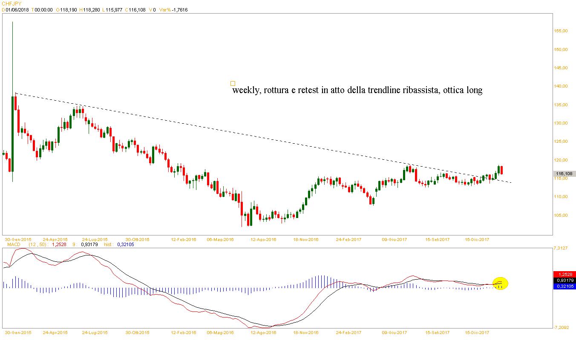Click the red MACD value tag 1,2528
Image resolution: width=576 pixels, height=340 pixels.
point(564,274)
